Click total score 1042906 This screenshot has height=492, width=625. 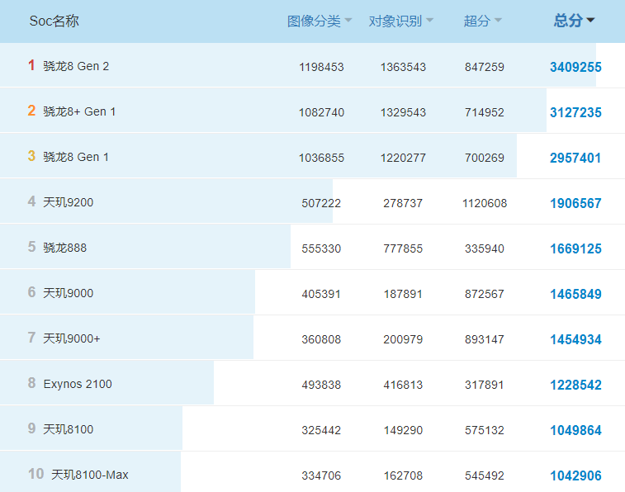coord(575,475)
